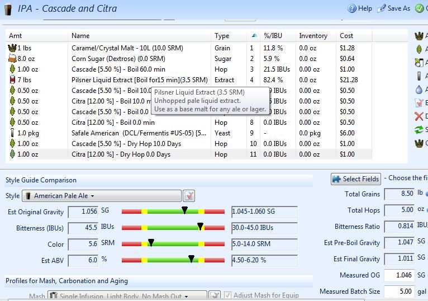Click the hop leaf icon in right sidebar
Image resolution: width=428 pixels, height=301 pixels.
(x=419, y=49)
